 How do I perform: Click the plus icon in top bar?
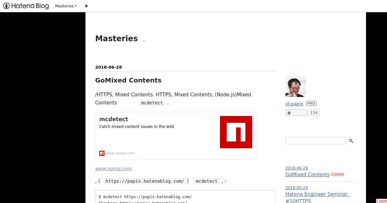(x=86, y=6)
